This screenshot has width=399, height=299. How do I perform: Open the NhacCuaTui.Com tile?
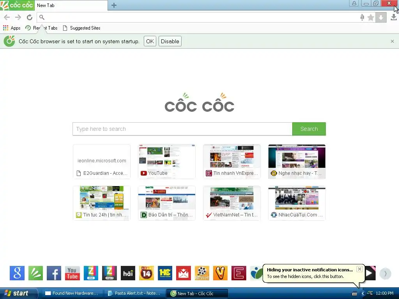click(x=297, y=203)
